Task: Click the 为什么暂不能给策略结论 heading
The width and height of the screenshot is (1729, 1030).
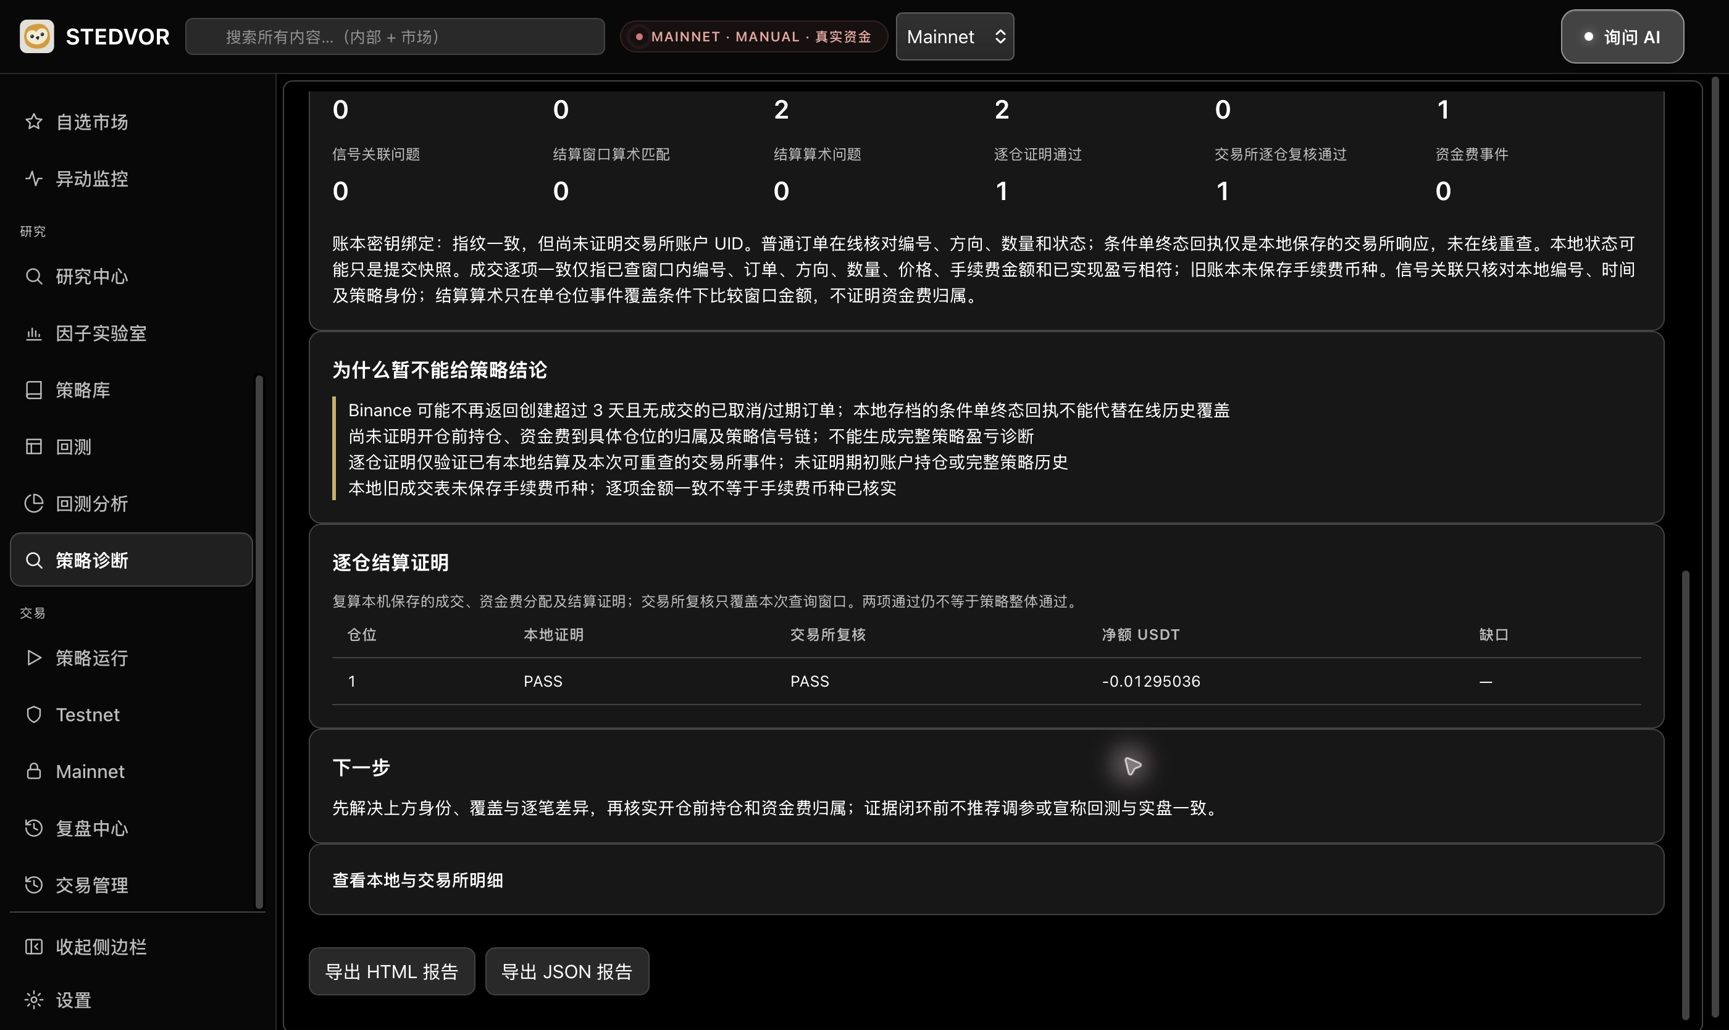Action: (x=440, y=370)
